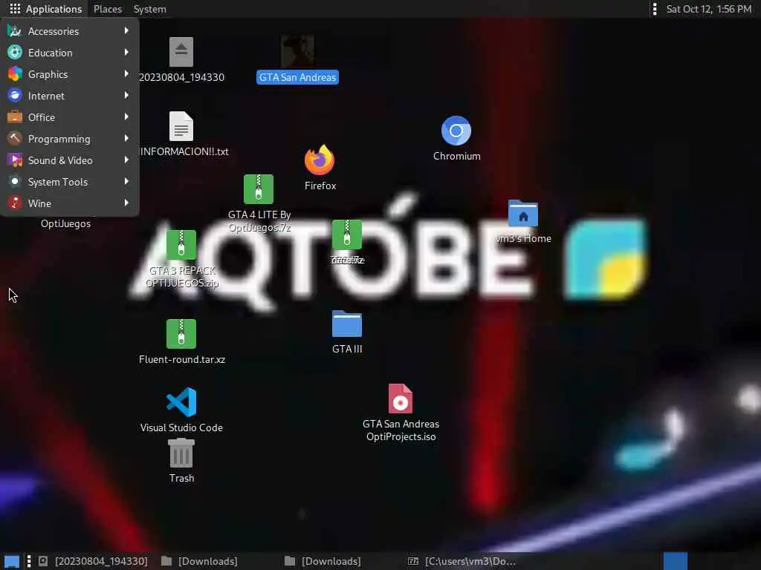Expand the Wine submenu arrow

pos(126,203)
